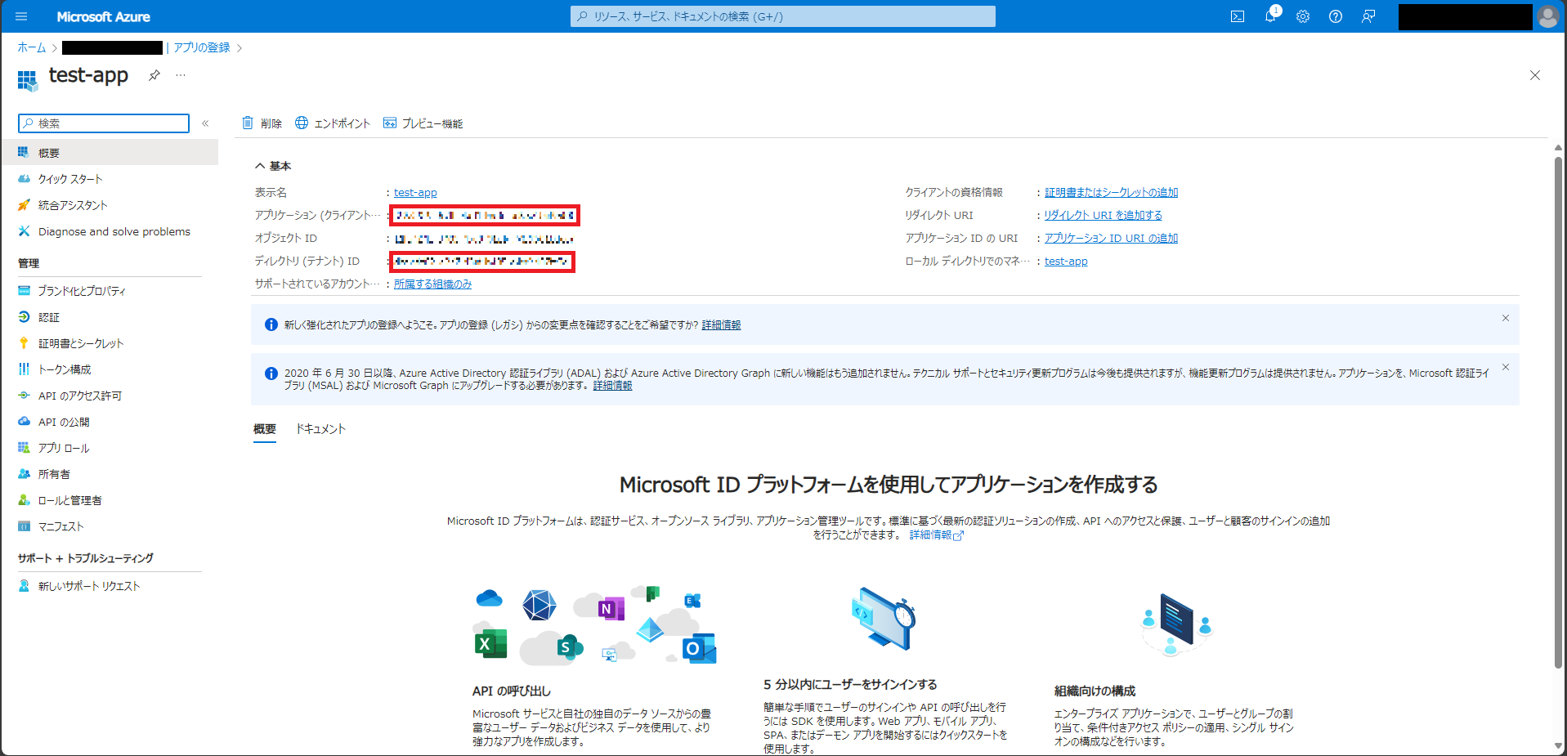1567x756 pixels.
Task: Open the notifications bell
Action: click(x=1269, y=16)
